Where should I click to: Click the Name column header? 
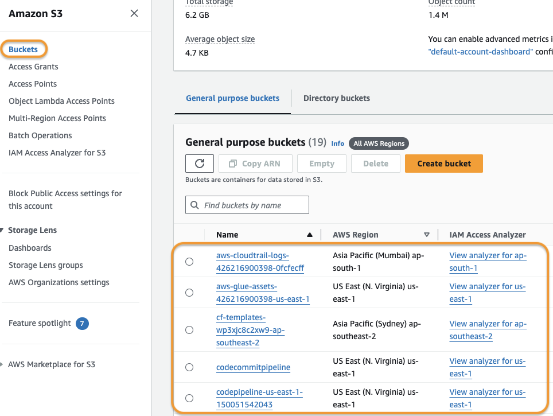[x=227, y=235]
